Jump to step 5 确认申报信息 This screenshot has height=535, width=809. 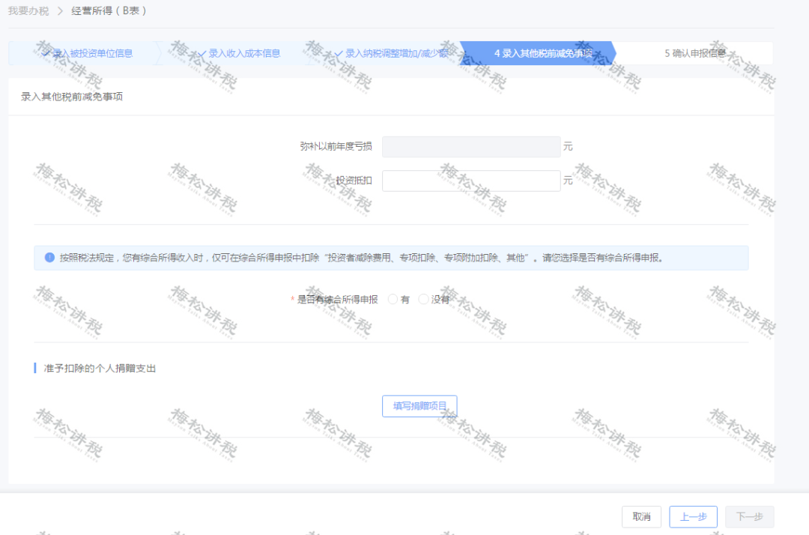coord(695,54)
